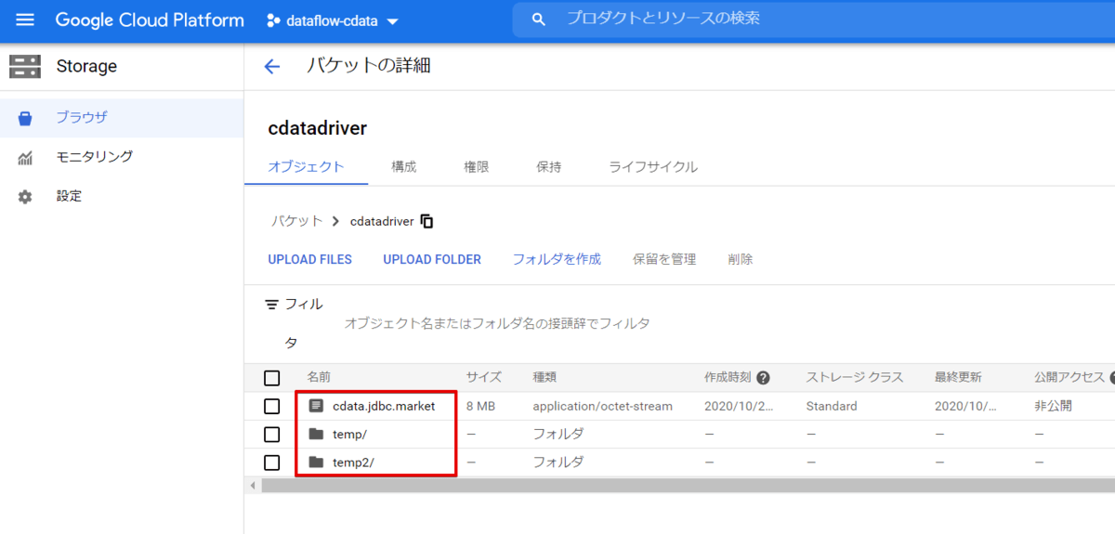Click the 名前 column header
This screenshot has height=534, width=1115.
point(319,378)
